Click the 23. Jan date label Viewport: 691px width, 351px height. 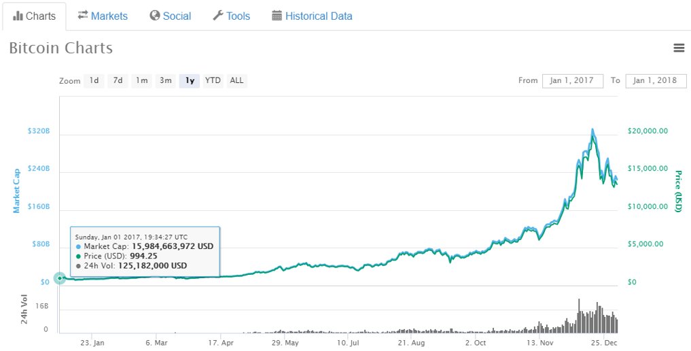(x=92, y=343)
